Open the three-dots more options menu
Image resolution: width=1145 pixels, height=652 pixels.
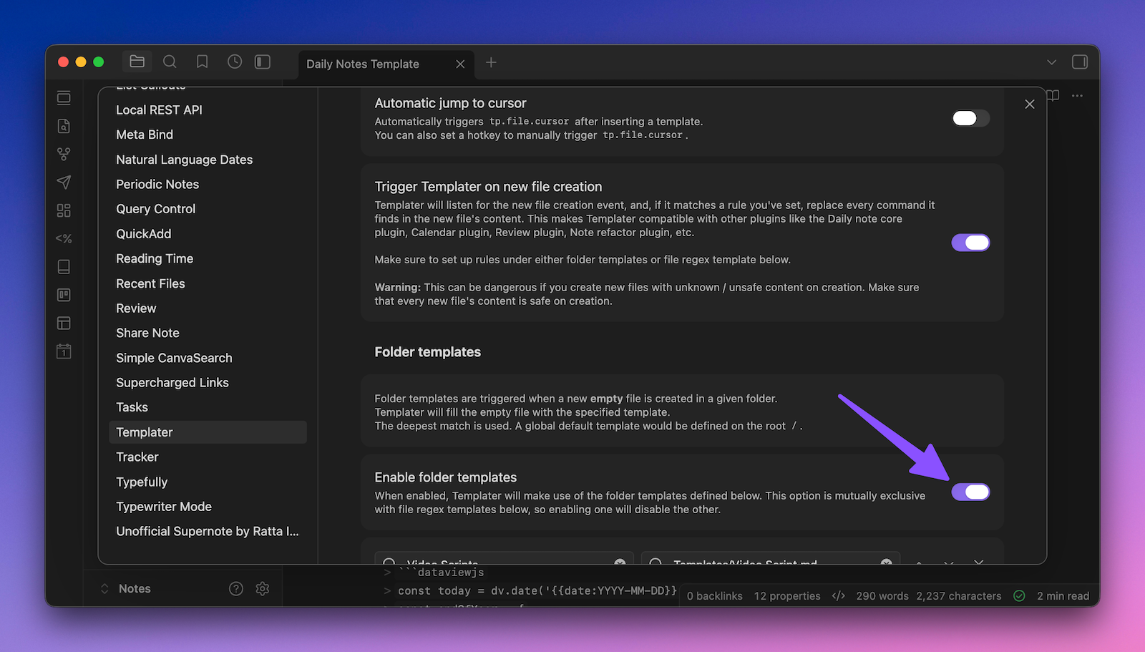[x=1078, y=95]
